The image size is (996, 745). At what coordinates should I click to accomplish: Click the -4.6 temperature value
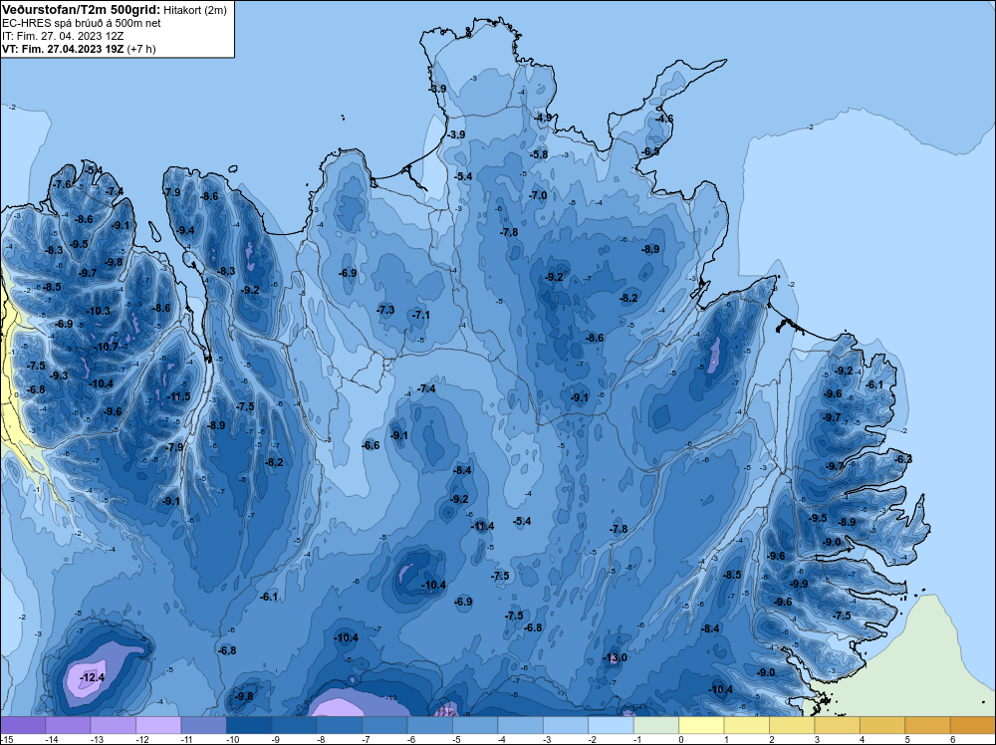point(664,119)
